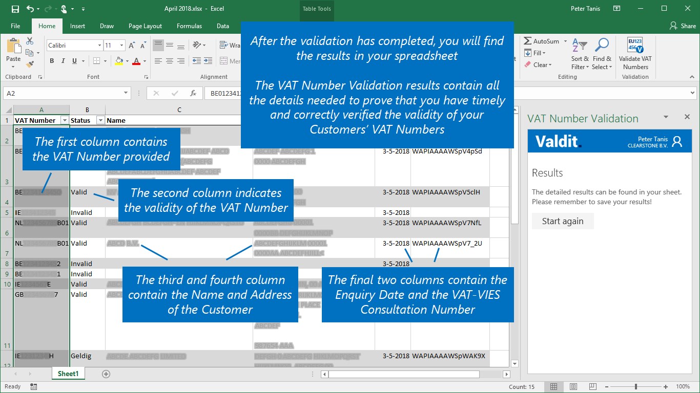This screenshot has width=700, height=393.
Task: Copy the selected cells
Action: (30, 53)
